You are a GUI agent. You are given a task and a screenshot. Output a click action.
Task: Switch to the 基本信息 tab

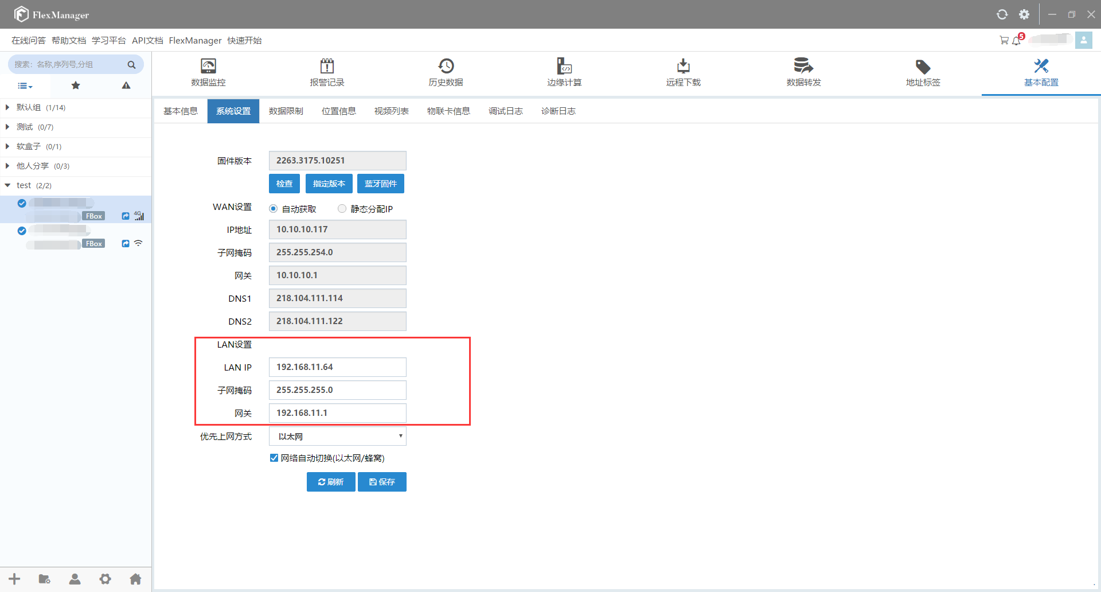(181, 111)
